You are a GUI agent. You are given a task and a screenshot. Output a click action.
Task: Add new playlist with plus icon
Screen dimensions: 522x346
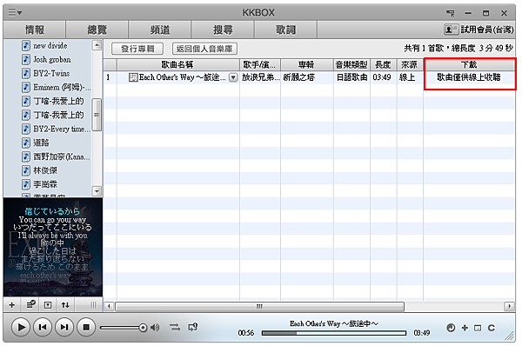[x=12, y=305]
